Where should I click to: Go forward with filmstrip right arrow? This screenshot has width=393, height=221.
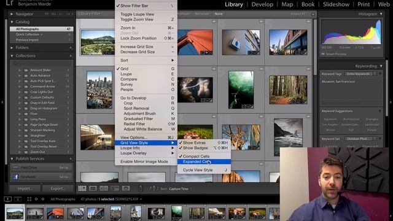coord(42,199)
